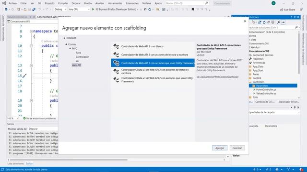The height and width of the screenshot is (172, 307).
Task: Click Solution Explorer refresh icon
Action: pos(264,22)
